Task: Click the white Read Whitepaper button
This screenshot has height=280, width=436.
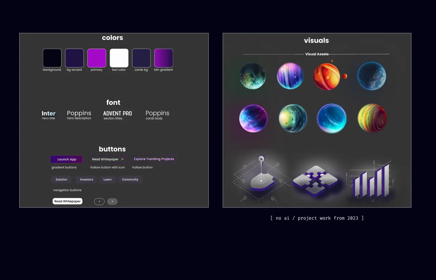Action: (67, 201)
